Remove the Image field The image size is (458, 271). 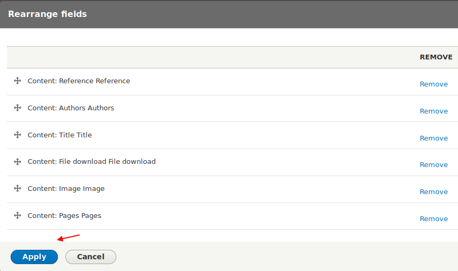click(434, 192)
